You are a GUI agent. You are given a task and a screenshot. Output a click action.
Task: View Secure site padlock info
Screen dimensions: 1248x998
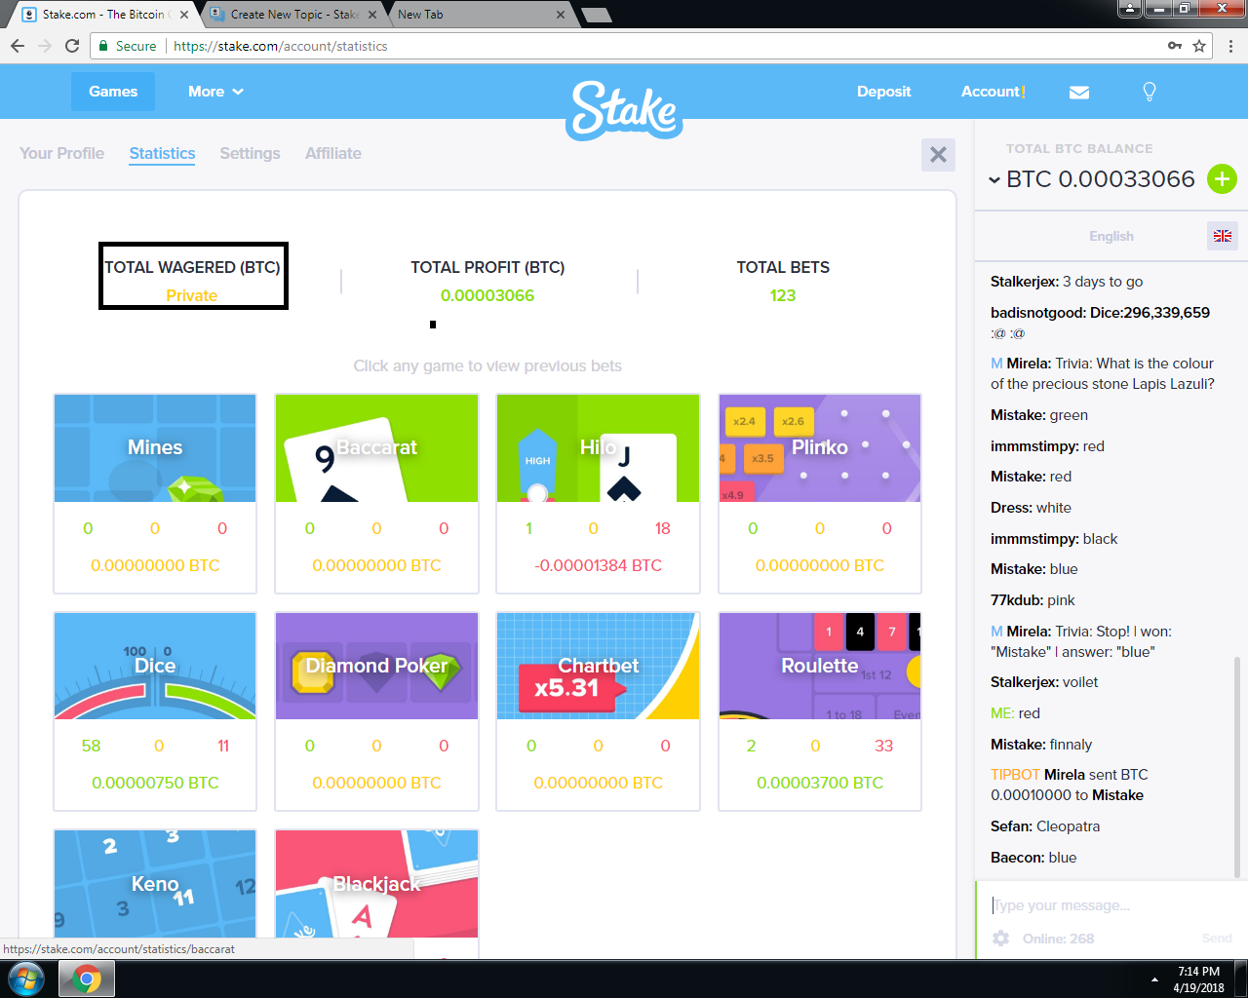[x=127, y=46]
